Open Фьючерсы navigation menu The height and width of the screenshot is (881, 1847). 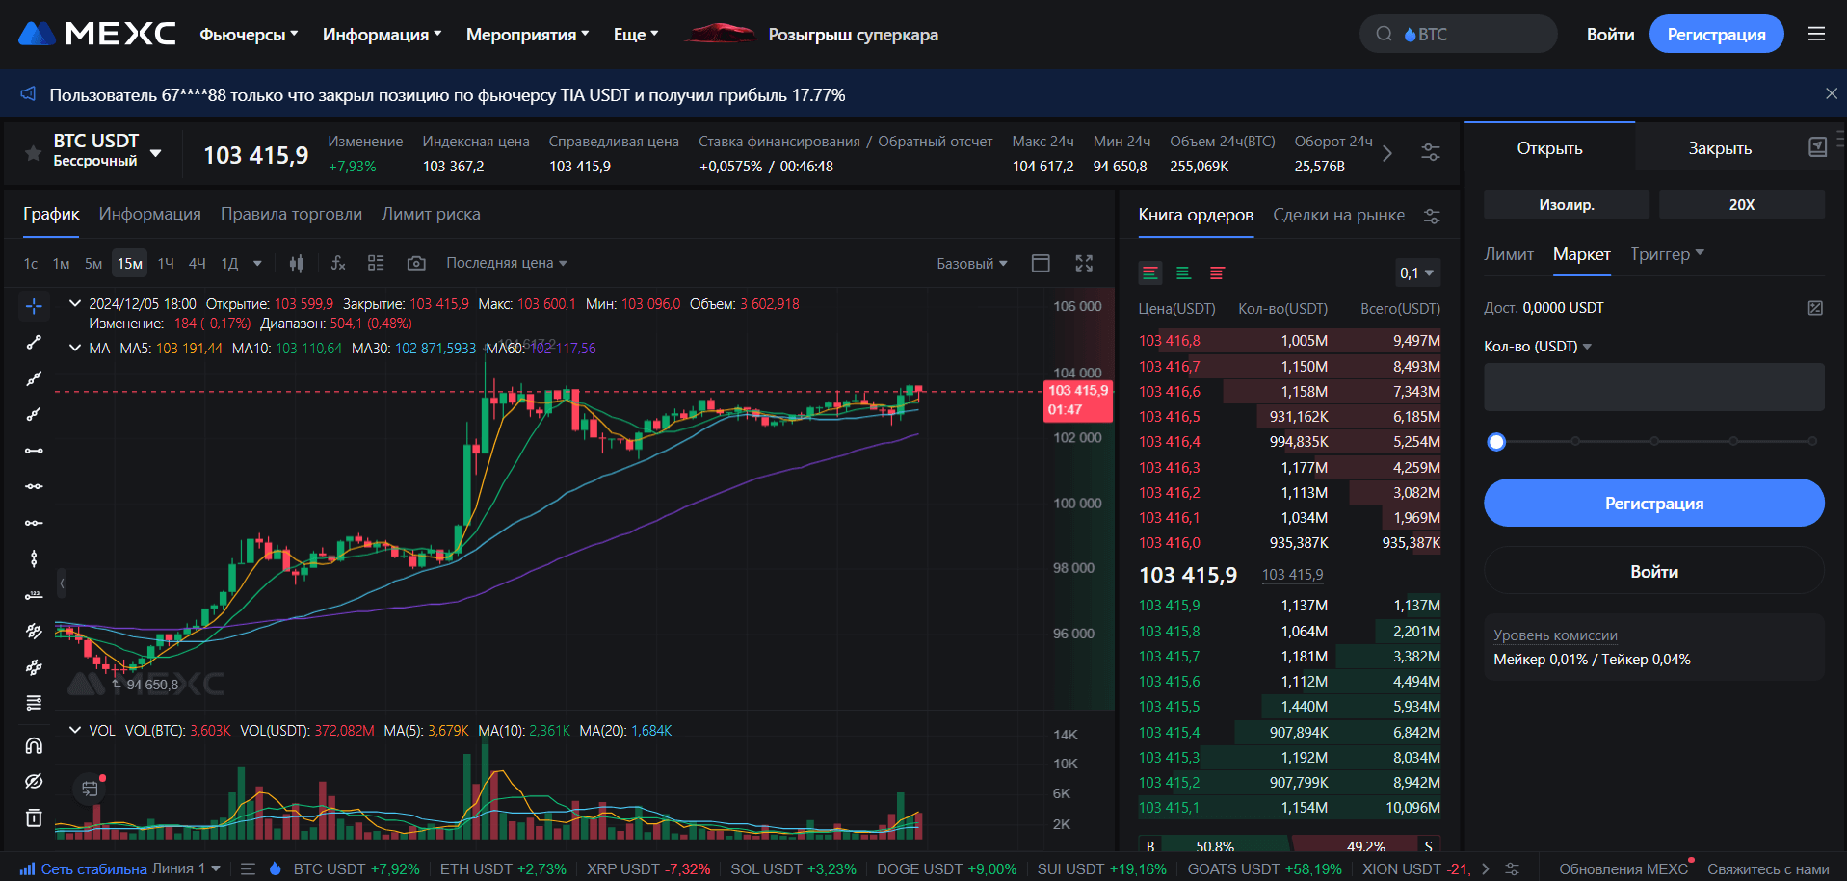(249, 35)
